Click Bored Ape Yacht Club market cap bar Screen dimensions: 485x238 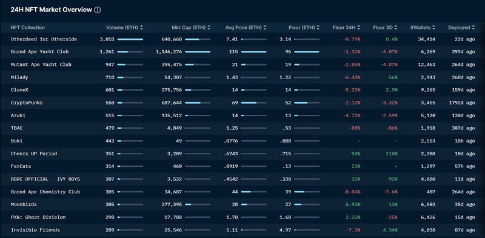click(198, 52)
